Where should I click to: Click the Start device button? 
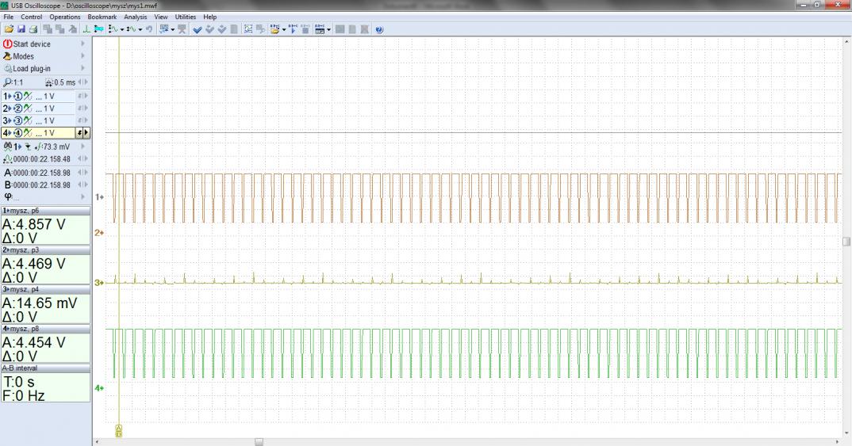pos(32,44)
